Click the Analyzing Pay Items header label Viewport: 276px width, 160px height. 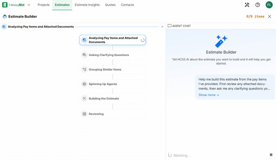[41, 27]
